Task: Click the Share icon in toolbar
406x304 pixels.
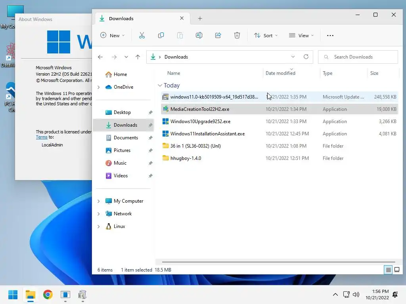Action: [218, 35]
